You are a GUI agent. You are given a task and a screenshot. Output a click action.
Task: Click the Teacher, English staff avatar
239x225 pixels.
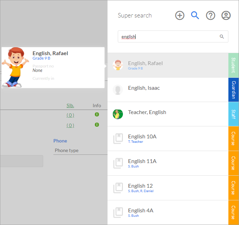118,114
